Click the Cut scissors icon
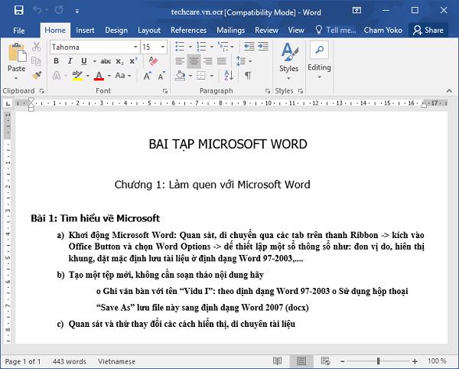 36,47
